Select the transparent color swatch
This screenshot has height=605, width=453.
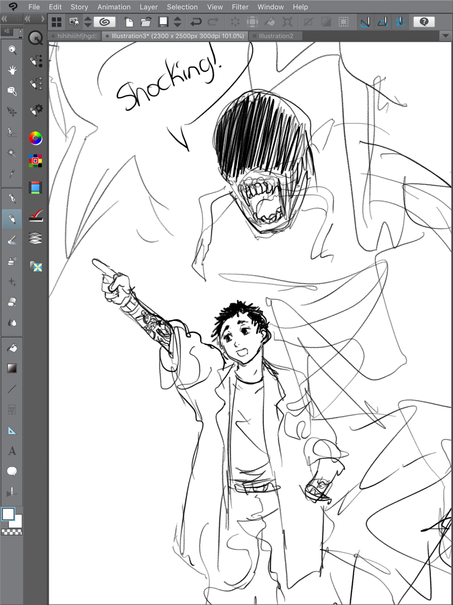[x=12, y=532]
